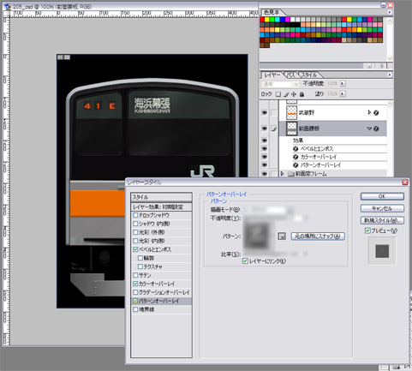Viewport: 412px width, 371px height.
Task: Expand effects list of 武蔵野 layer
Action: click(369, 113)
